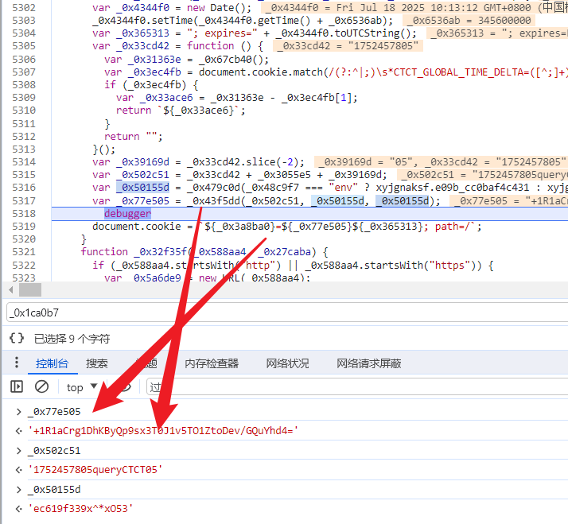Click the highlighted debugger statement
The width and height of the screenshot is (568, 524).
point(127,214)
